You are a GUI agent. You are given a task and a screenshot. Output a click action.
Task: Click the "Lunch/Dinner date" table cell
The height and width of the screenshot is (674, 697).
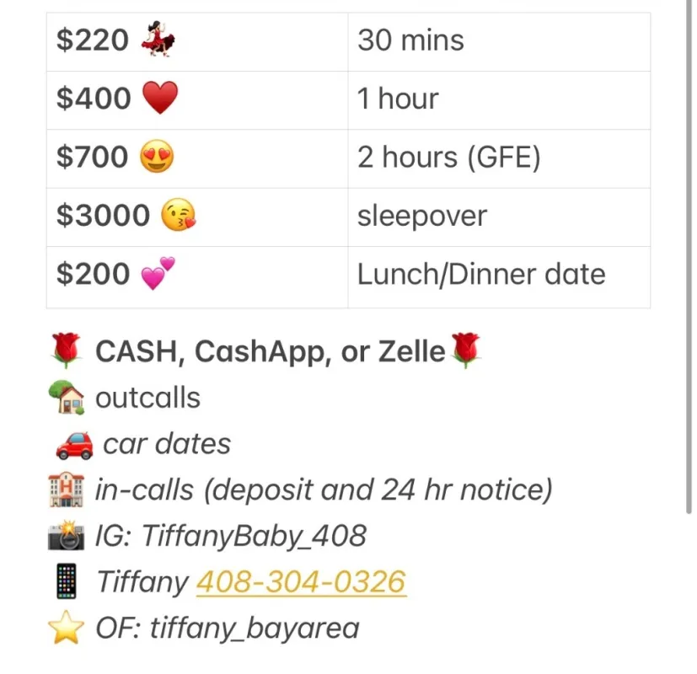[x=498, y=275]
